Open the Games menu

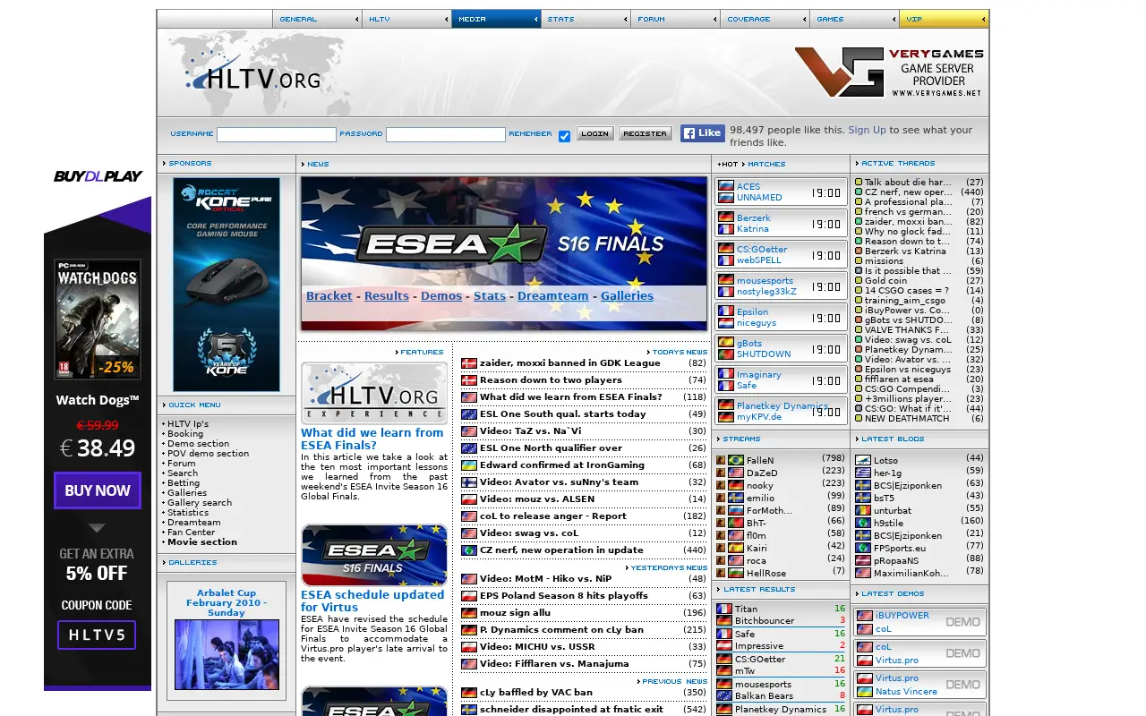pyautogui.click(x=854, y=19)
